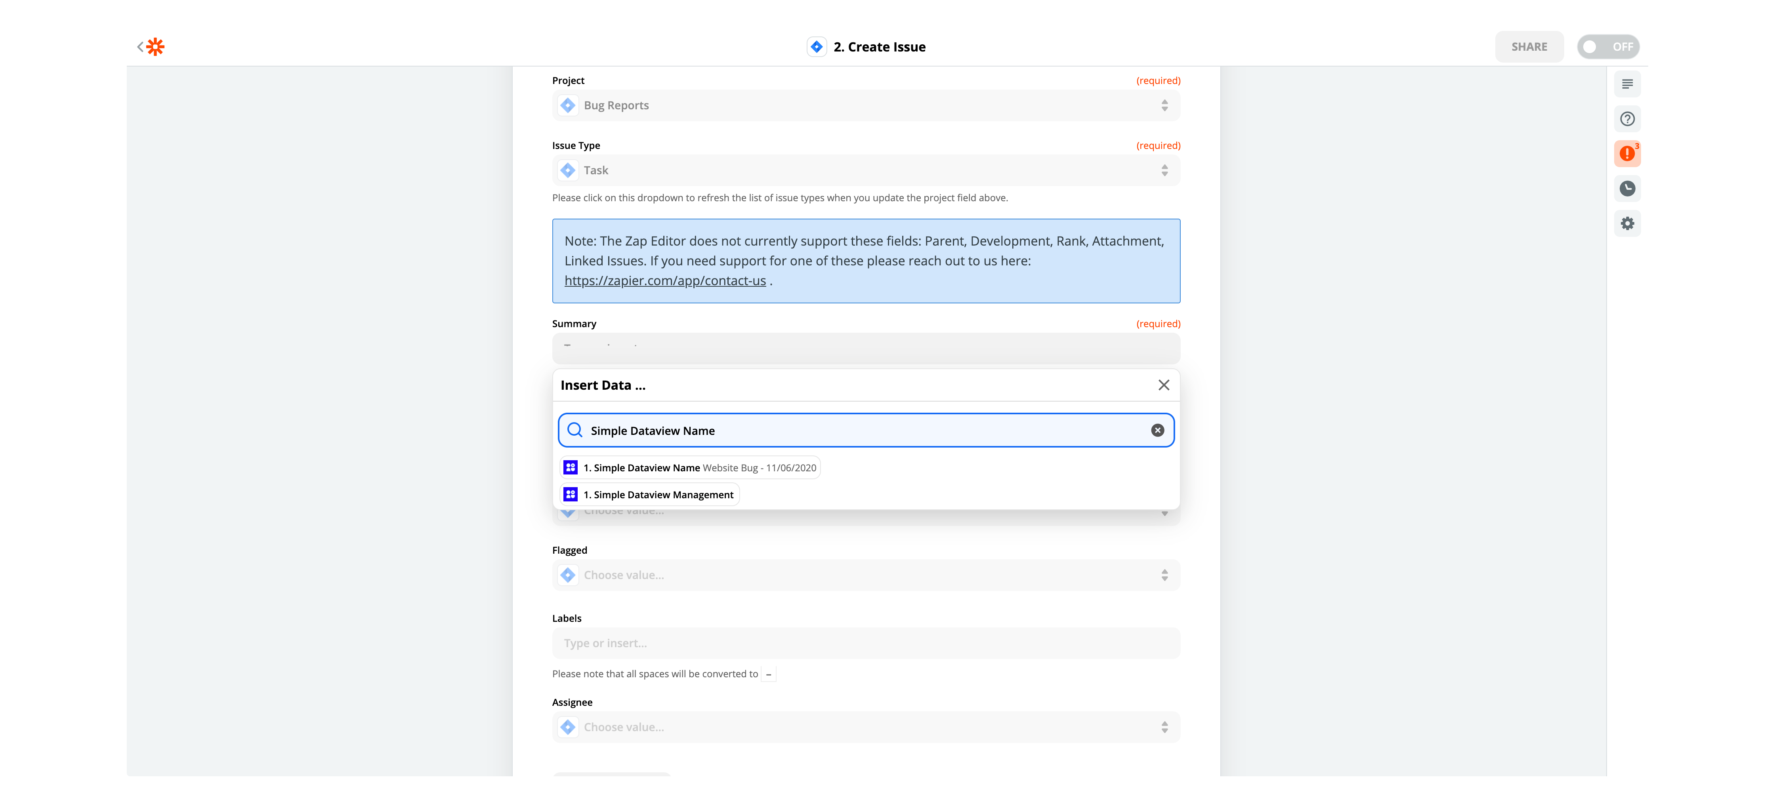
Task: Open the Assignee Choose value dropdown
Action: 865,728
